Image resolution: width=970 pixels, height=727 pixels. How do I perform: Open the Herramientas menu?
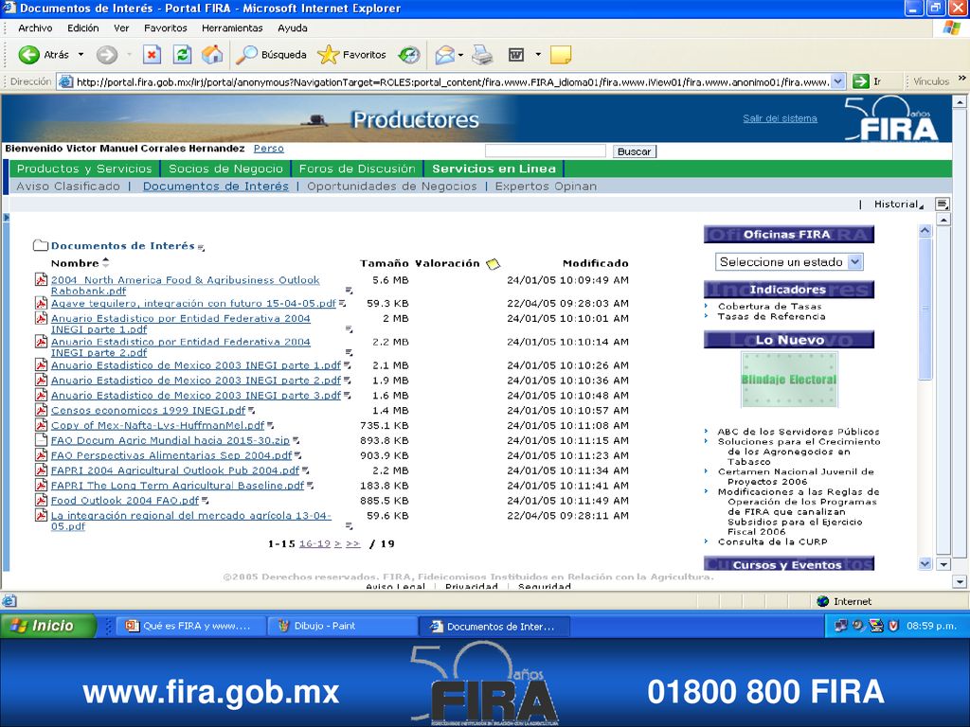coord(232,28)
